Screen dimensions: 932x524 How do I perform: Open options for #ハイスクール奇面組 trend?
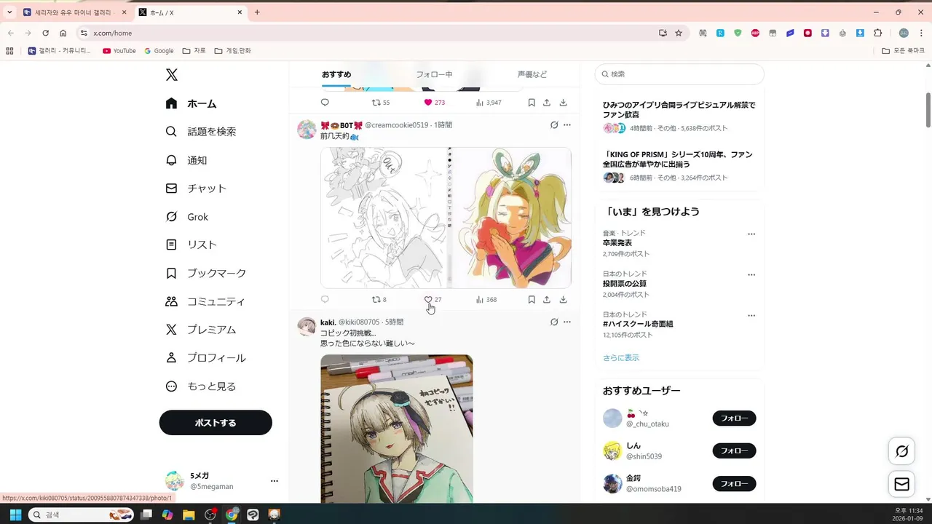point(751,316)
